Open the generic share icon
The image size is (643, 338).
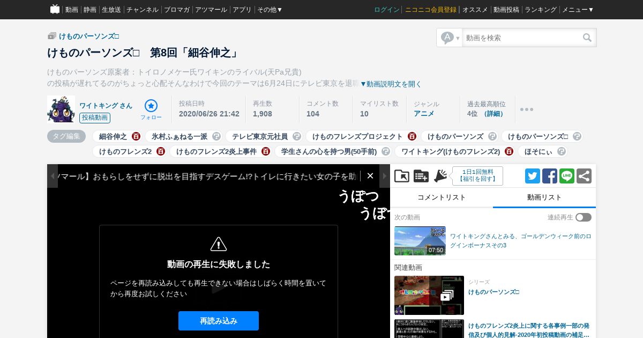584,176
